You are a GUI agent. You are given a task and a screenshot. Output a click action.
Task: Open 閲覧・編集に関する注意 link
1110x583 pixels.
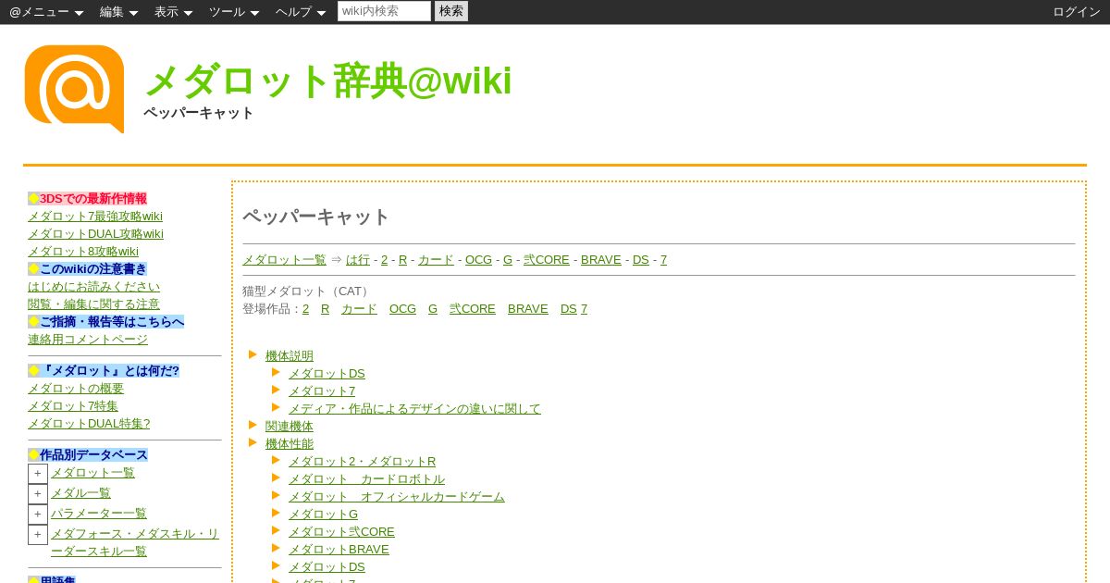(x=93, y=304)
